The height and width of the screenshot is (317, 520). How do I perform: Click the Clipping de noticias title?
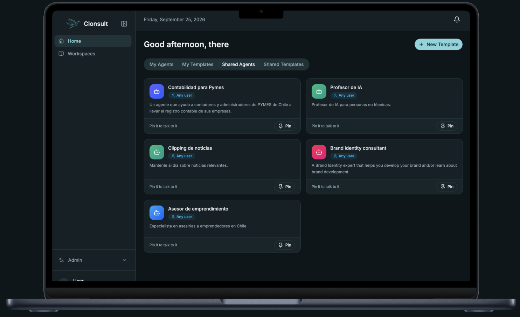[190, 148]
